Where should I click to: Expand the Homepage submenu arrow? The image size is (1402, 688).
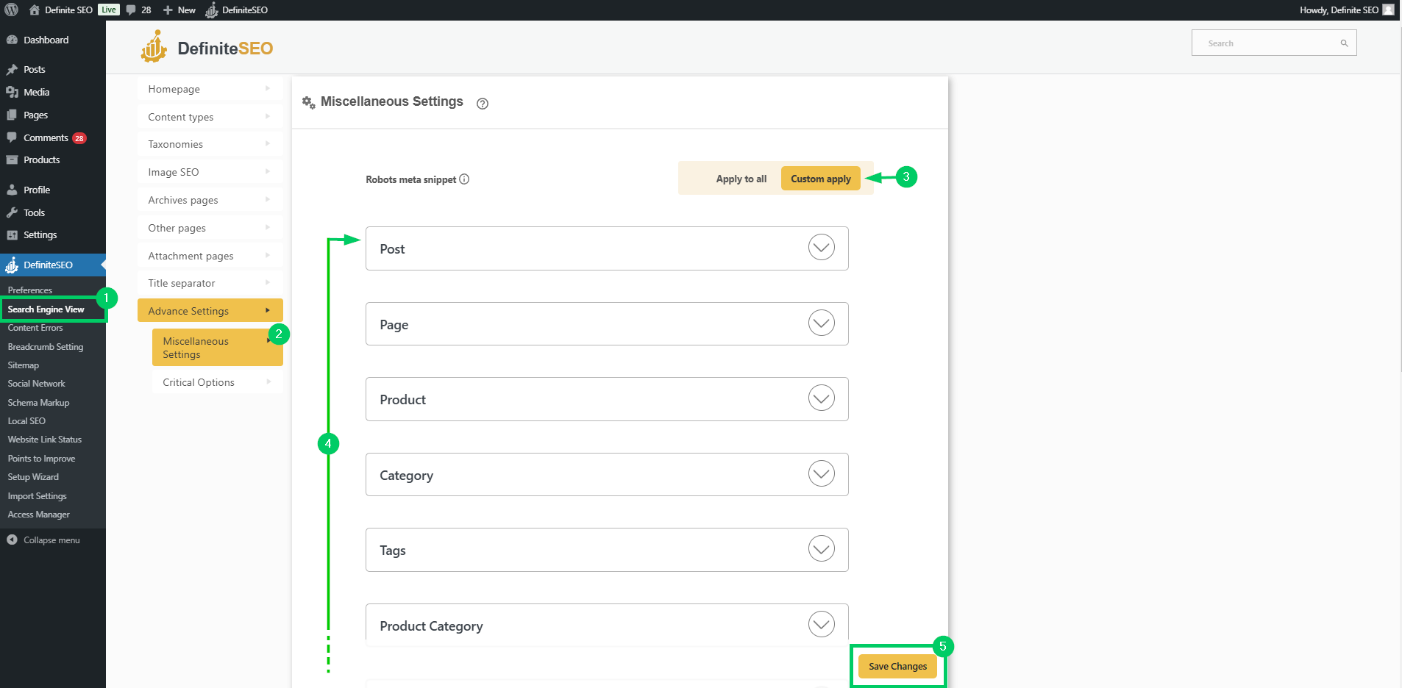pos(268,88)
